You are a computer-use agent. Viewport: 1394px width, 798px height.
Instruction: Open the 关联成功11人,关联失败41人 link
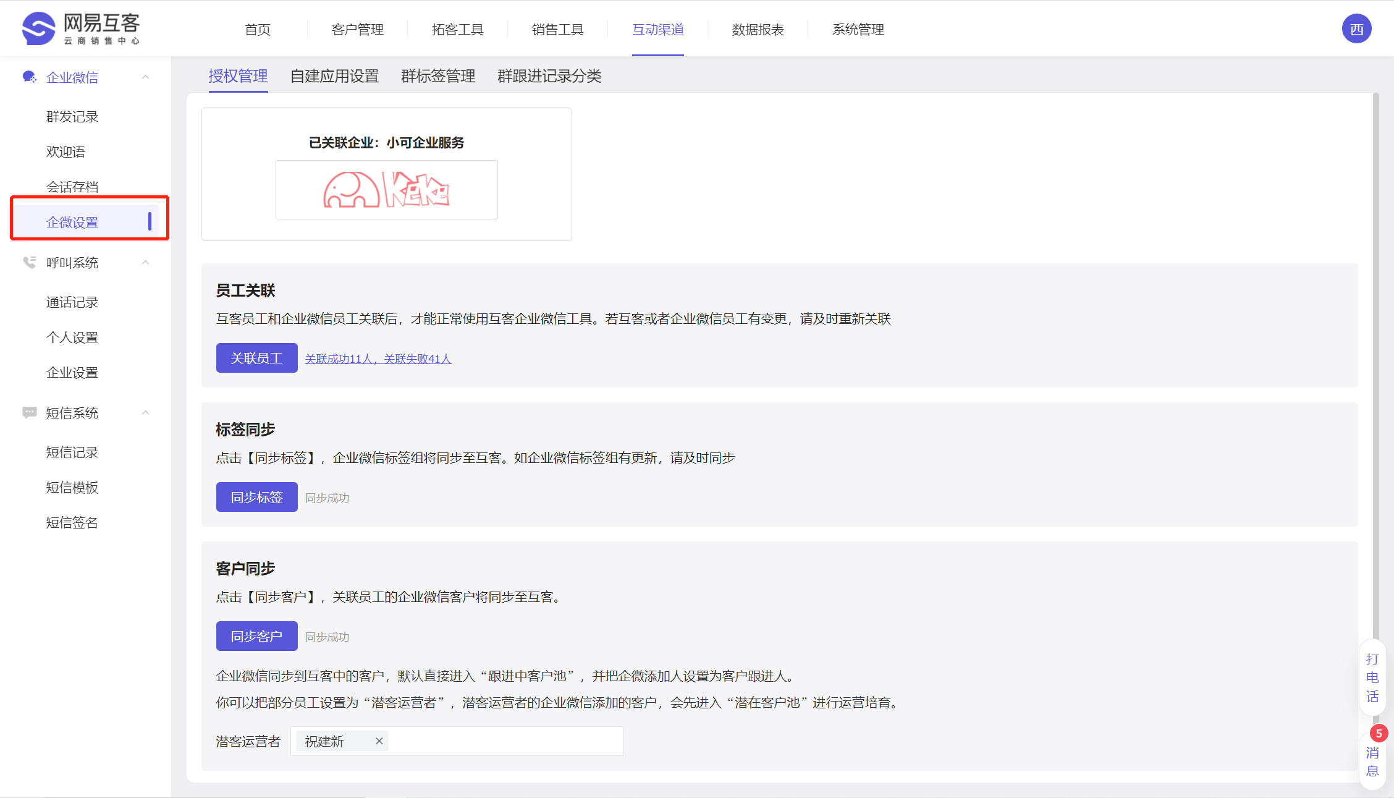pos(378,359)
